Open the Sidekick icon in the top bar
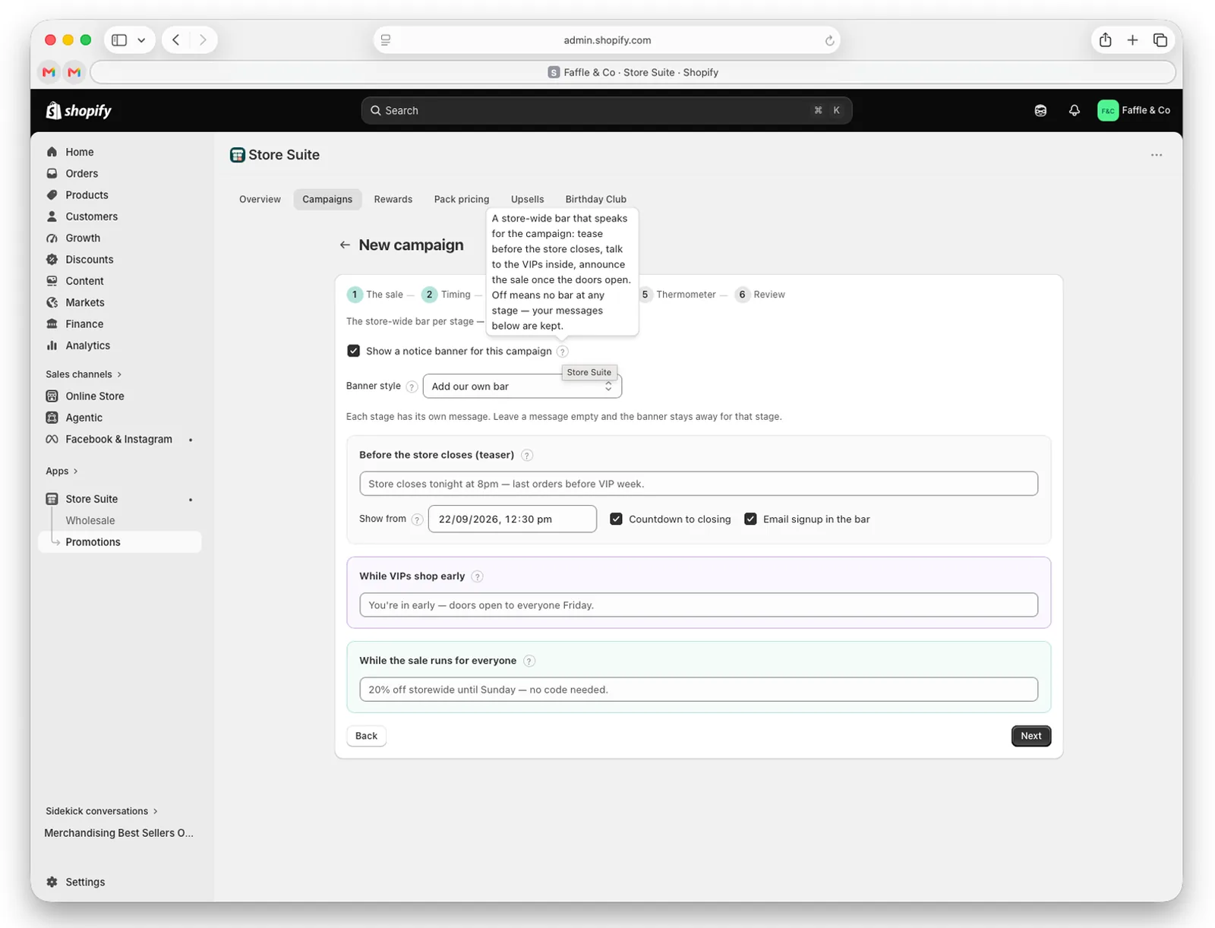The width and height of the screenshot is (1215, 928). click(x=1040, y=111)
